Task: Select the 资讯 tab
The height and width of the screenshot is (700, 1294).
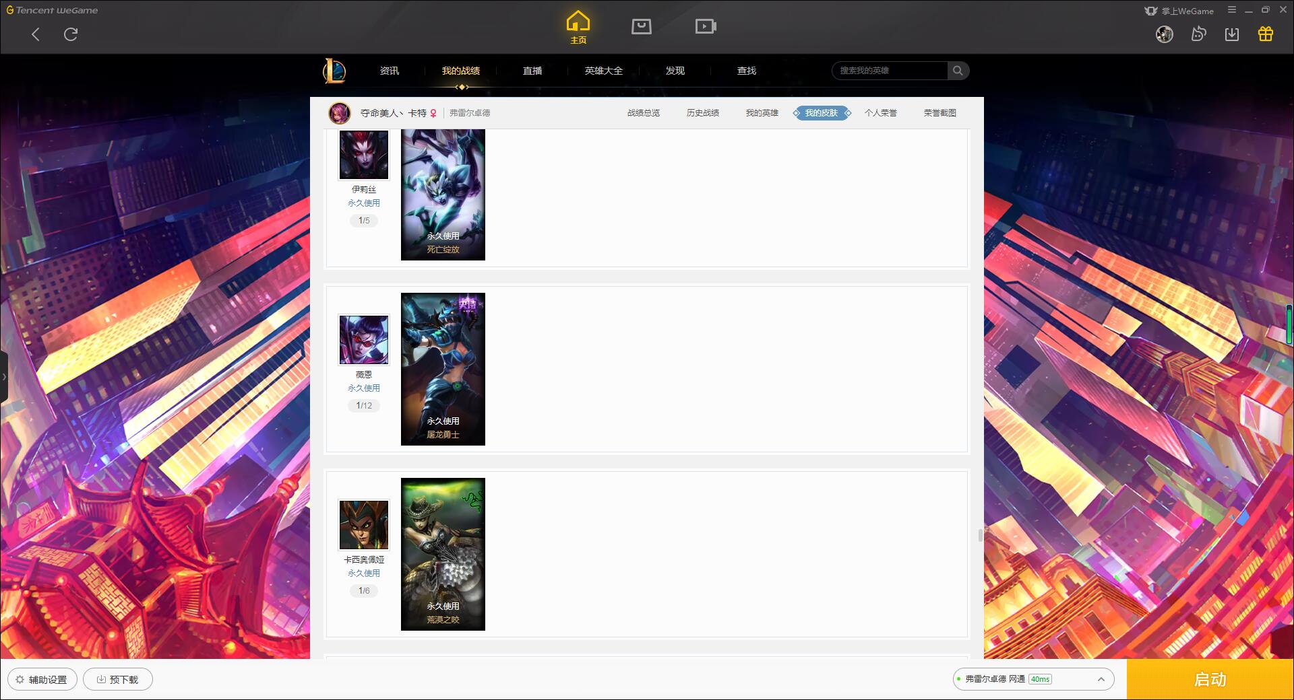Action: point(390,71)
